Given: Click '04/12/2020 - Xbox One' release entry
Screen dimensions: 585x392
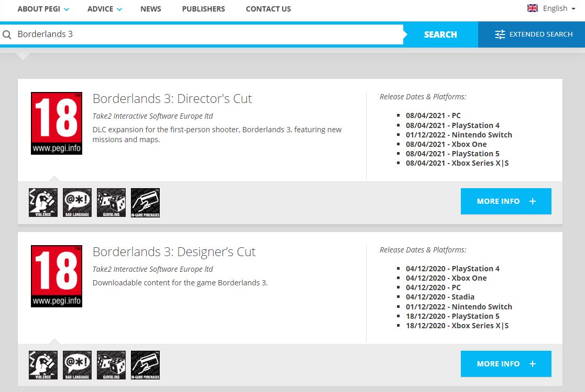Looking at the screenshot, I should (x=446, y=278).
